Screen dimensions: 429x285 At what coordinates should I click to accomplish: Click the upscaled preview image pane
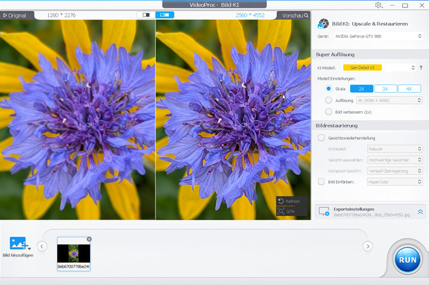coord(233,120)
